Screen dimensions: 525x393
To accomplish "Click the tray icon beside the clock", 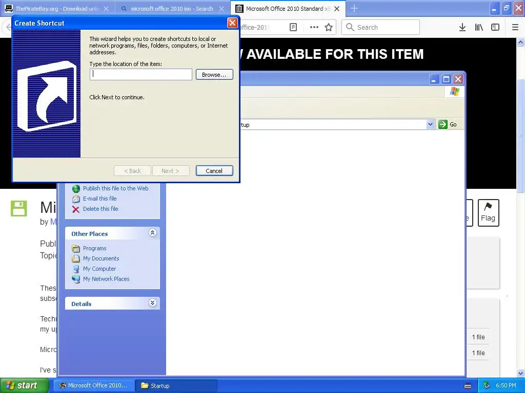I will 487,386.
